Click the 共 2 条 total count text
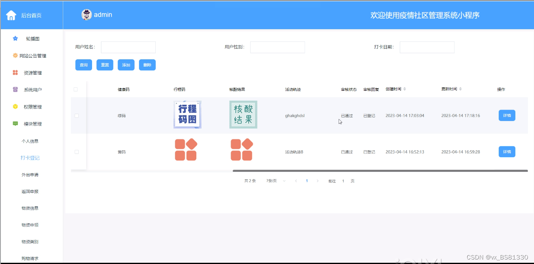Viewport: 534px width, 264px height. (250, 181)
